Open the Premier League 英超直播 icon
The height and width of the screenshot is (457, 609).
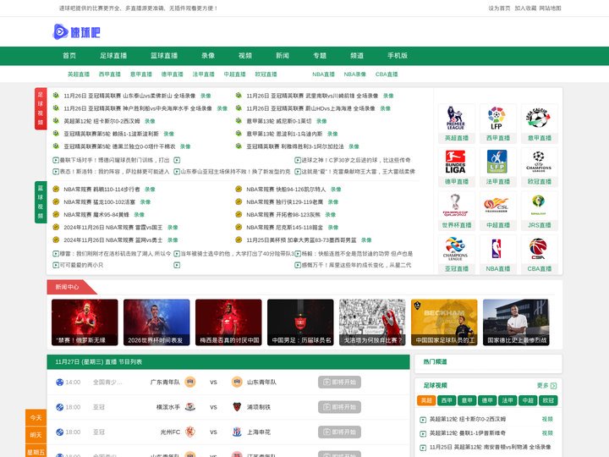457,118
